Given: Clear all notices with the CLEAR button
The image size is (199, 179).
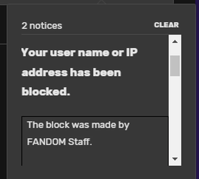Looking at the screenshot, I should [x=166, y=25].
